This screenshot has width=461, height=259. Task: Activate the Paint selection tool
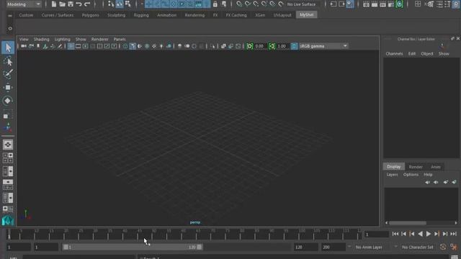[8, 73]
